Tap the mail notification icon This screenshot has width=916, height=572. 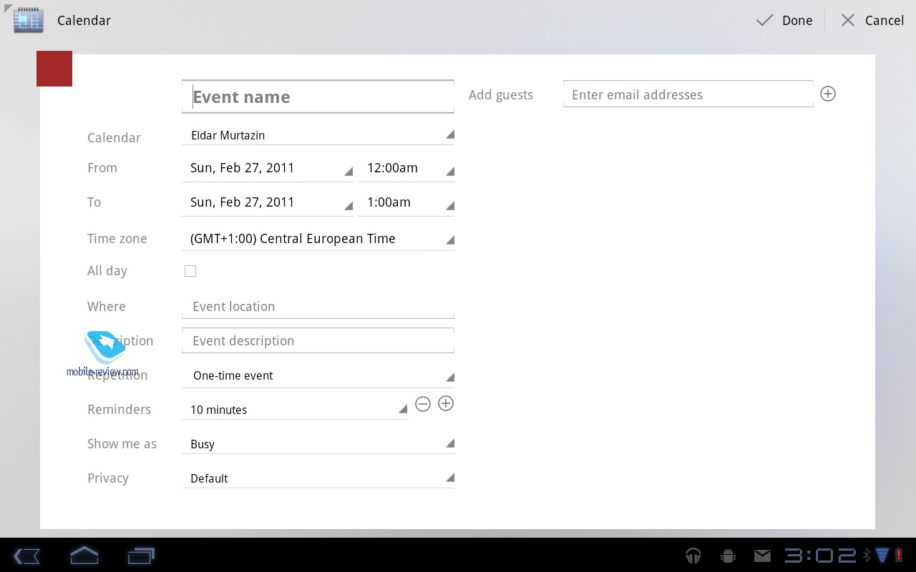(x=762, y=556)
